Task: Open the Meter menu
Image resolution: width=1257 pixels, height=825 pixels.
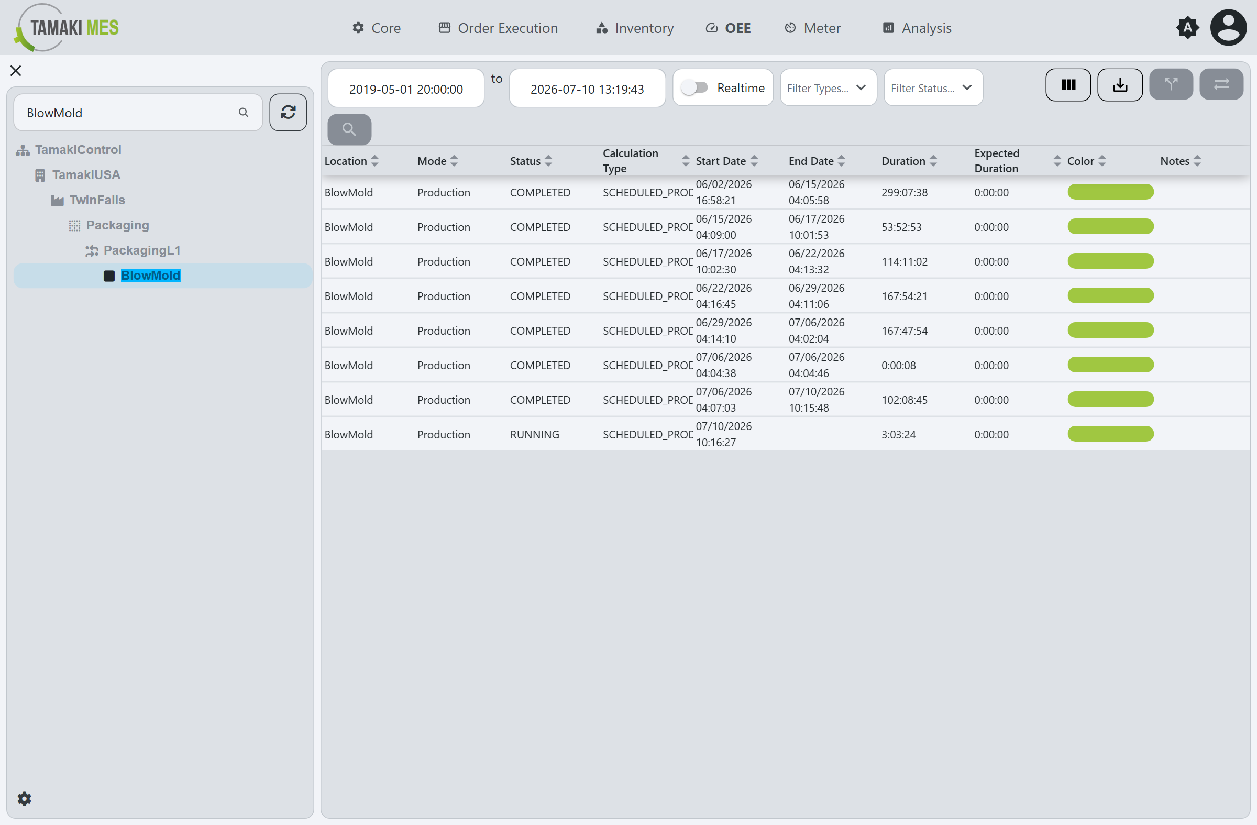Action: pyautogui.click(x=812, y=28)
